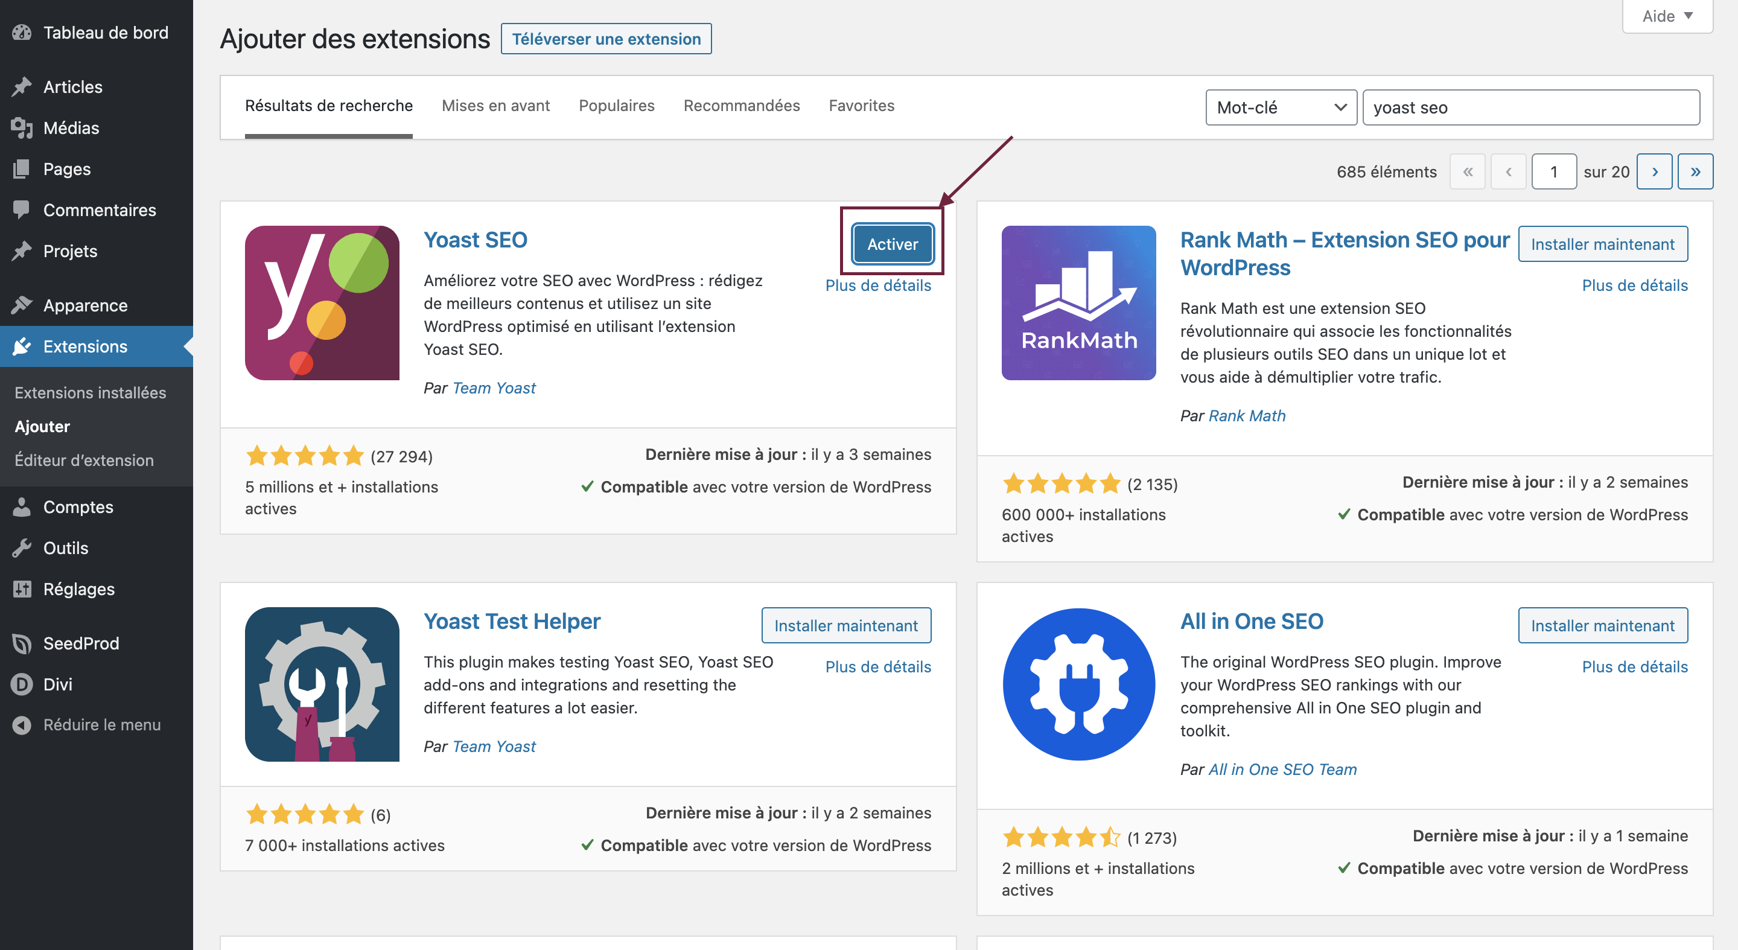This screenshot has width=1738, height=950.
Task: Click Téléverser une extension button
Action: point(606,39)
